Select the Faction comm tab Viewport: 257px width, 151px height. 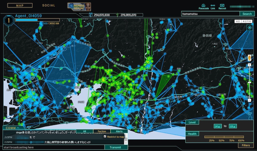pyautogui.click(x=102, y=131)
